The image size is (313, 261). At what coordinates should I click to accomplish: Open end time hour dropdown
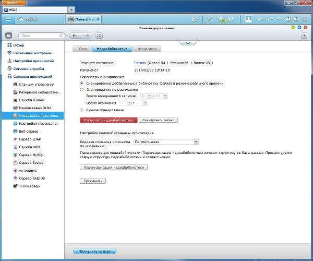[125, 103]
